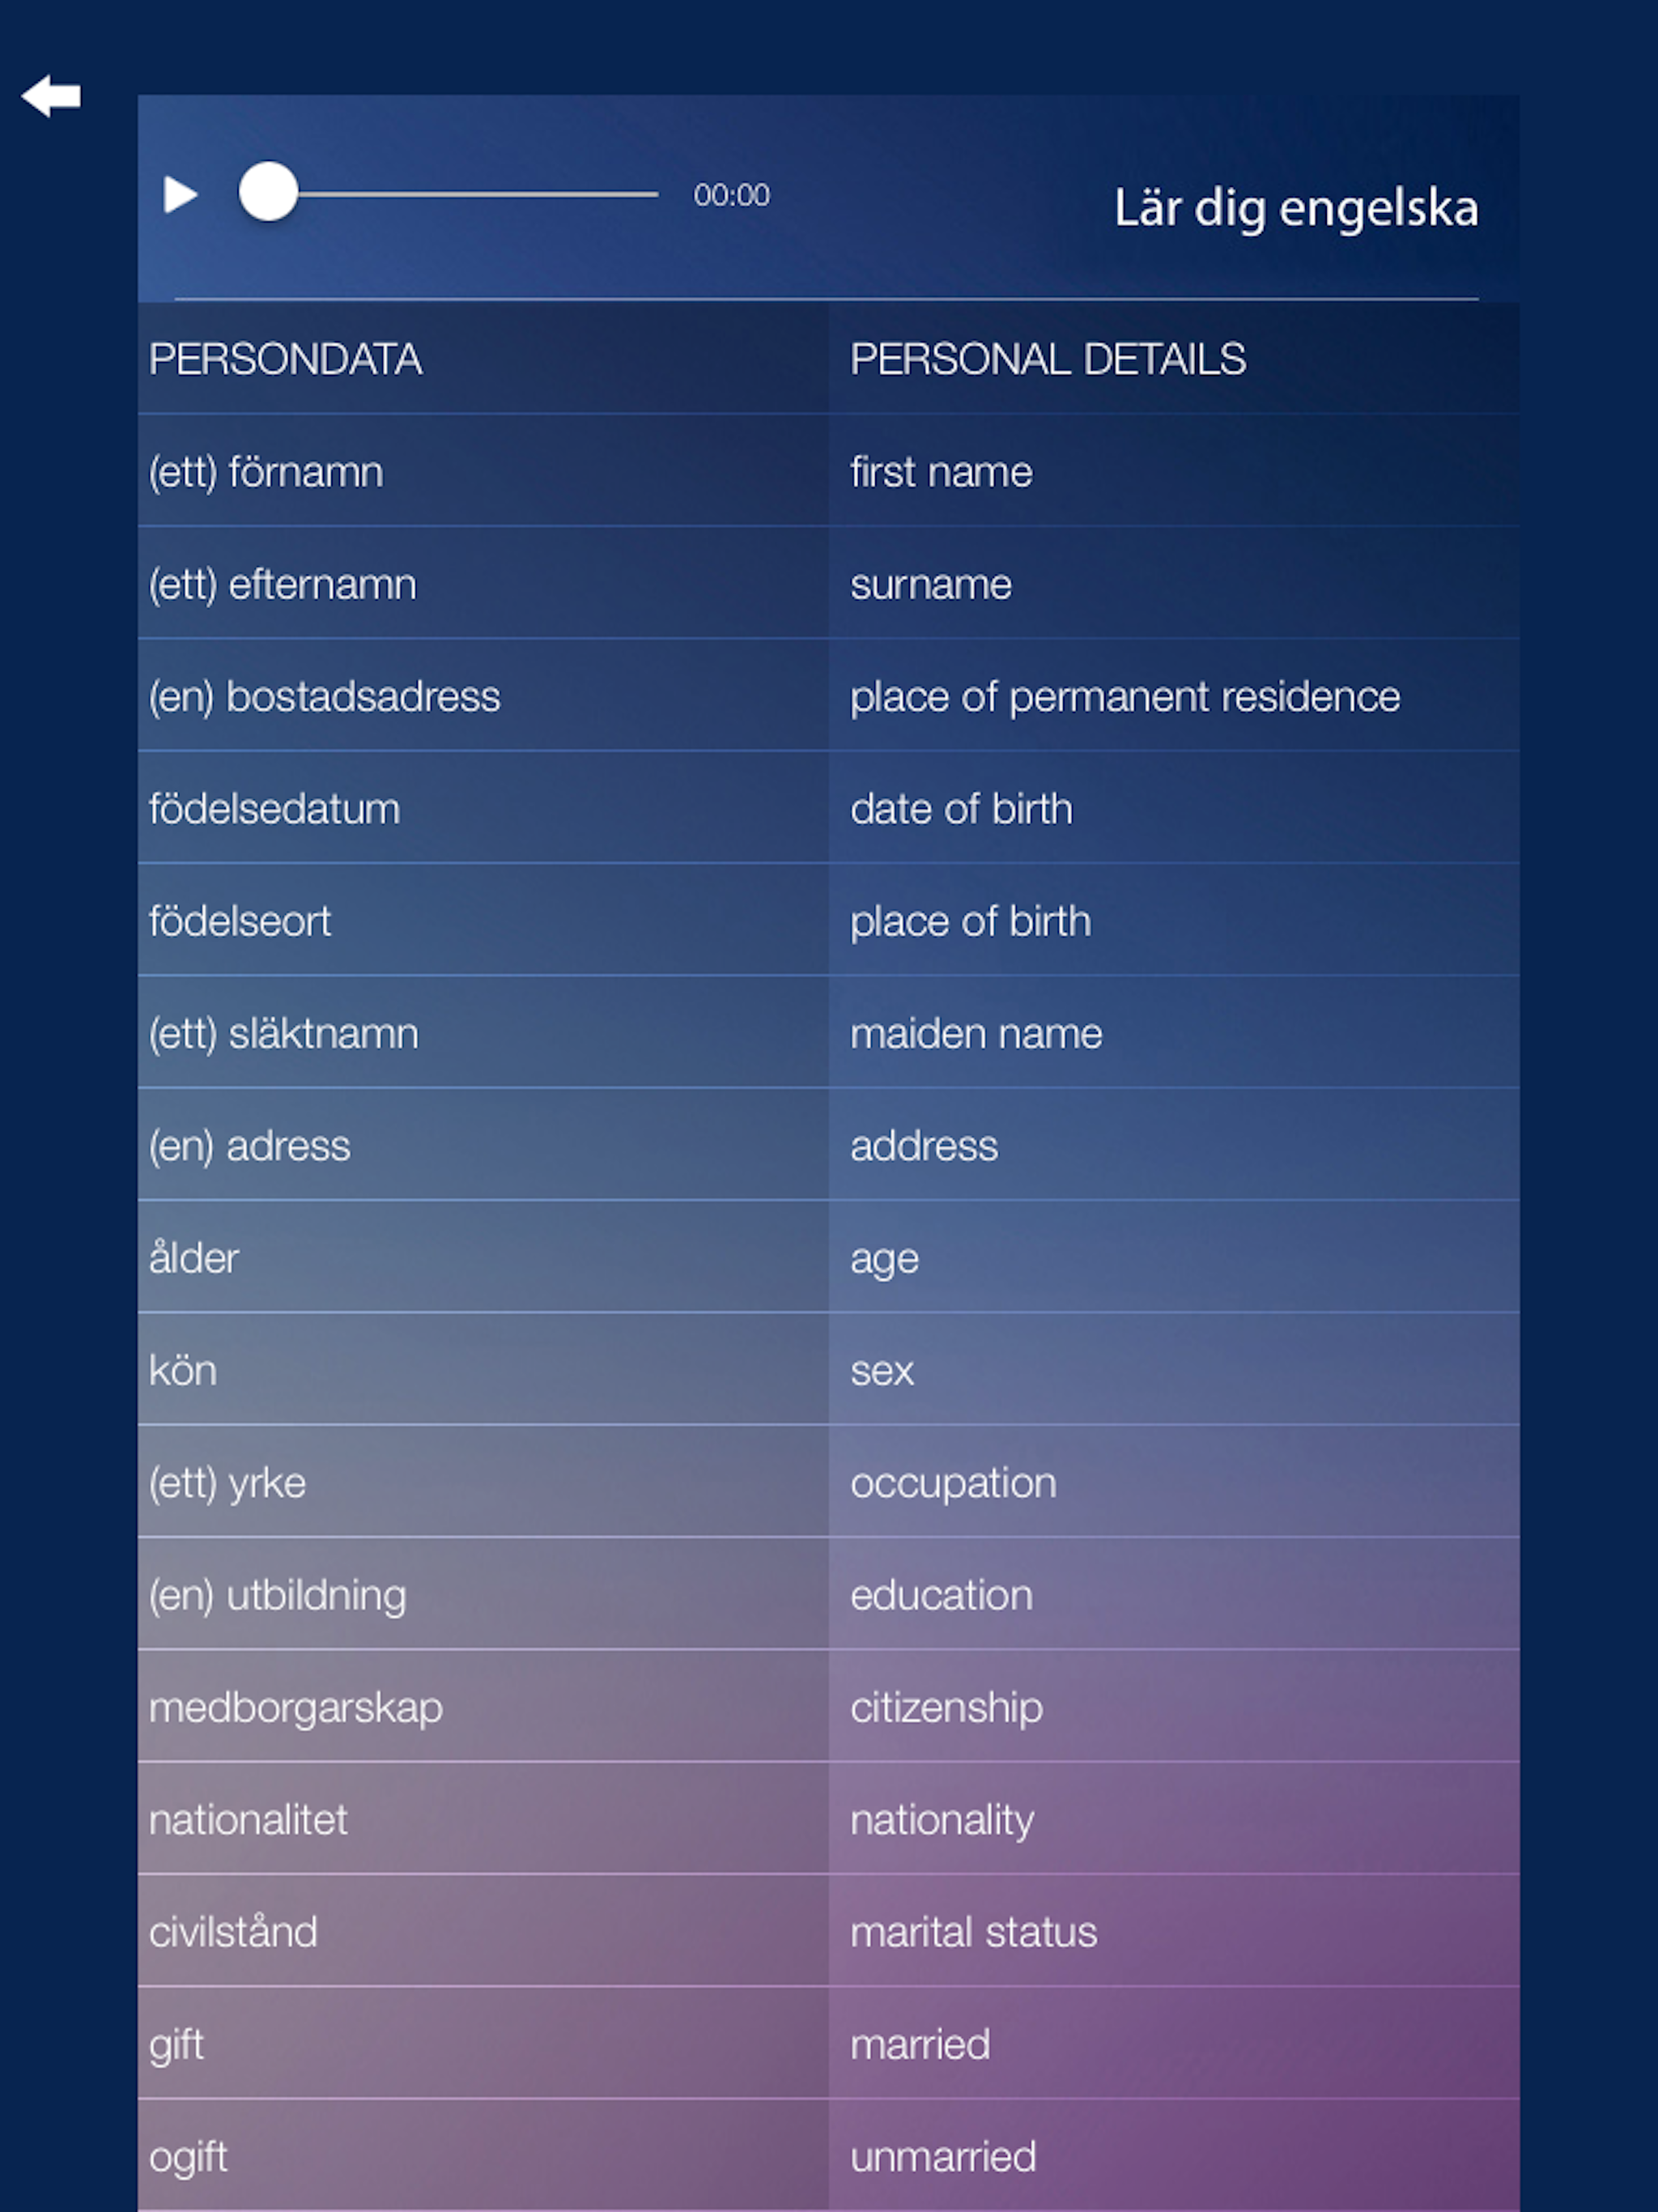The height and width of the screenshot is (2212, 1658).
Task: Select the PERSONAL DETAILS header cell
Action: [1174, 359]
